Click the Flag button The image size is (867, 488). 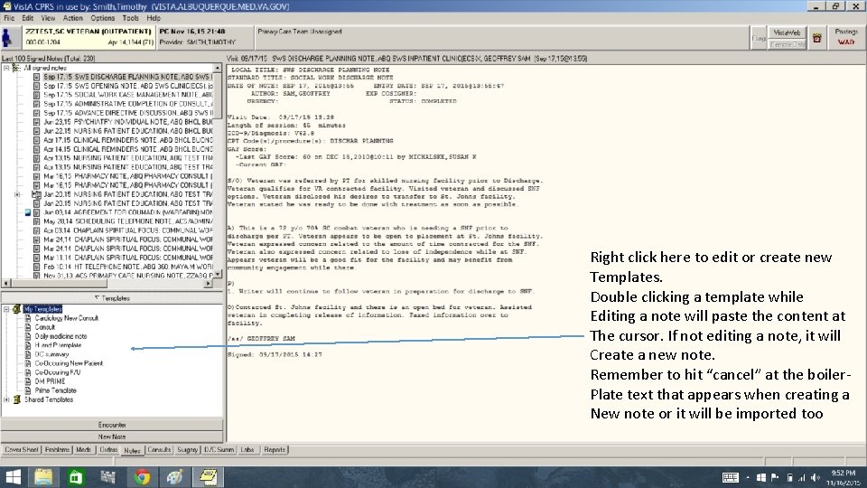pos(758,38)
